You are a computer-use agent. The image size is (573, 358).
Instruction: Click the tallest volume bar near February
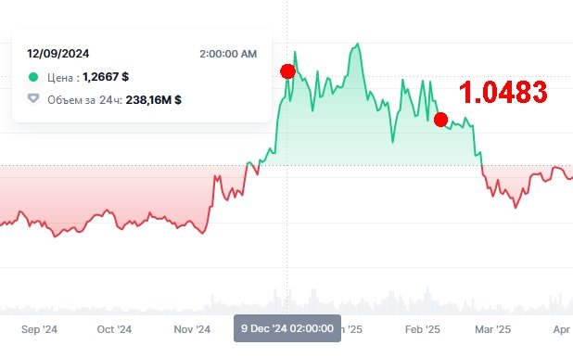[x=427, y=300]
